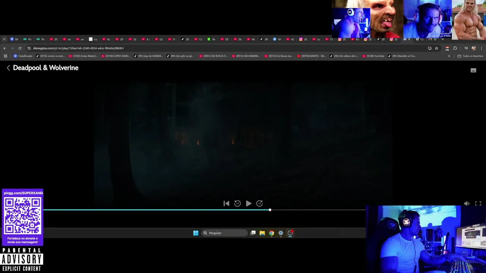This screenshot has width=486, height=273.
Task: Switch to the 'DE' YouTube tab
Action: pyautogui.click(x=225, y=39)
